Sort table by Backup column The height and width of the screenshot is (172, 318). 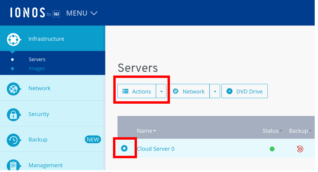click(x=300, y=131)
